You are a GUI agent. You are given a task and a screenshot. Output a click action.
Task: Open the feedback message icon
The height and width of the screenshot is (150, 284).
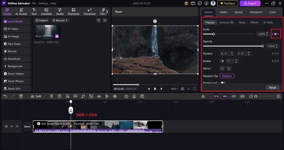point(200,3)
